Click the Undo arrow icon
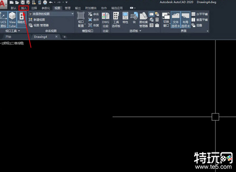 [51, 2]
